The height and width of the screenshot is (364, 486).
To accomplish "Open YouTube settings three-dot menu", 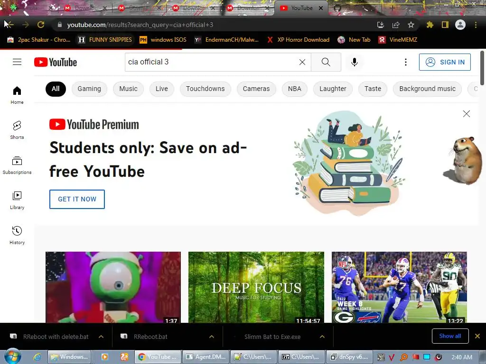I will click(405, 62).
